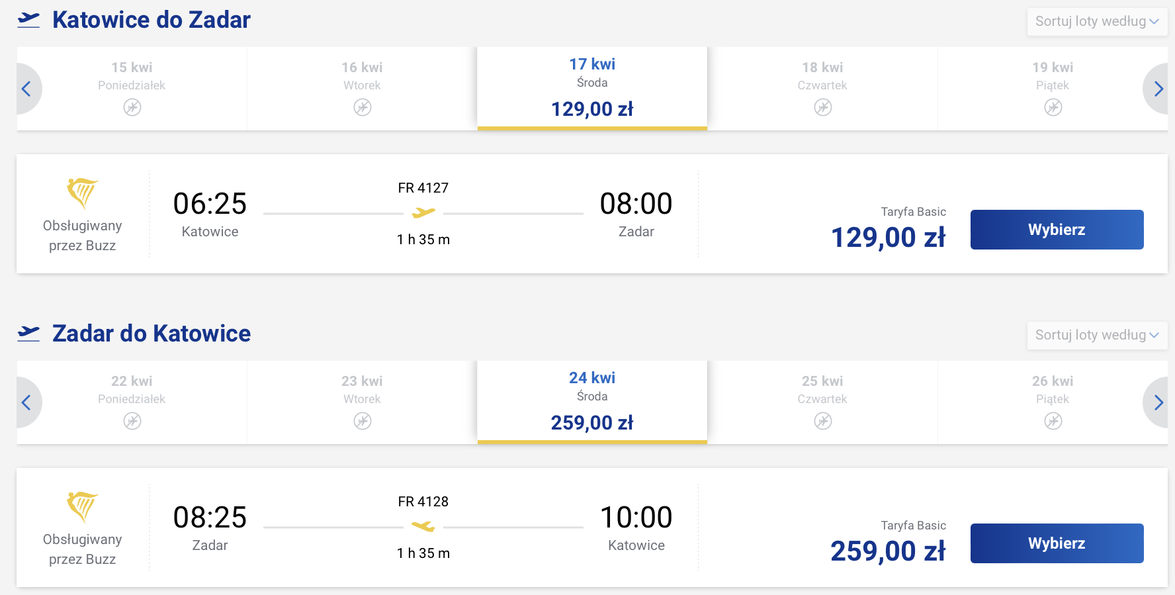
Task: Select the 24 kwi Środa date tab
Action: point(592,401)
